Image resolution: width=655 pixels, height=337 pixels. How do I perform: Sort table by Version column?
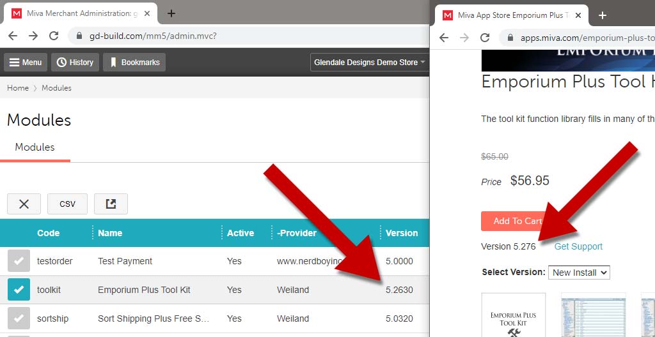pos(402,233)
